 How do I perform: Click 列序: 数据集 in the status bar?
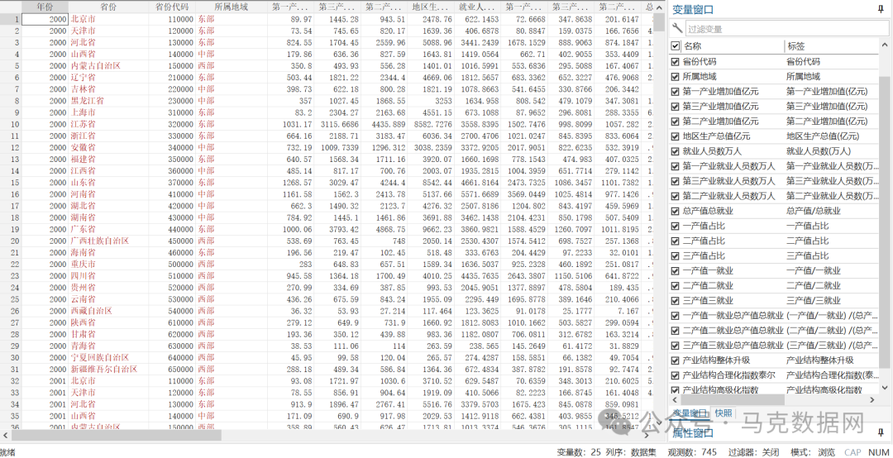(630, 451)
